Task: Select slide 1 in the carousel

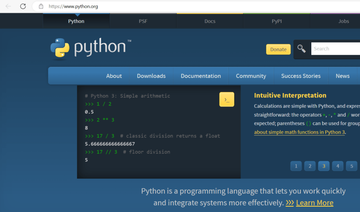Action: tap(296, 166)
